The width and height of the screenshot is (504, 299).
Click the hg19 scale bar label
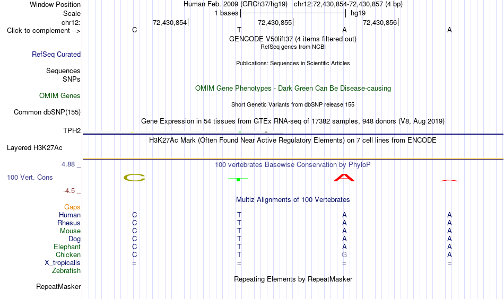coord(358,13)
